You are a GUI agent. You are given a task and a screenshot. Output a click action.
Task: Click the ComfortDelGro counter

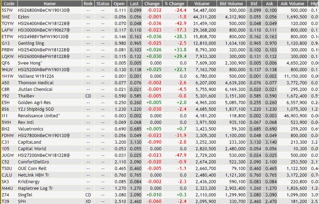pos(50,162)
